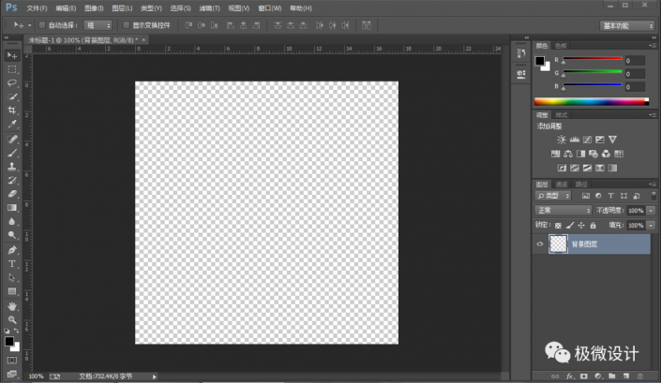The image size is (661, 383).
Task: Select the Zoom magnifier tool
Action: coord(12,319)
